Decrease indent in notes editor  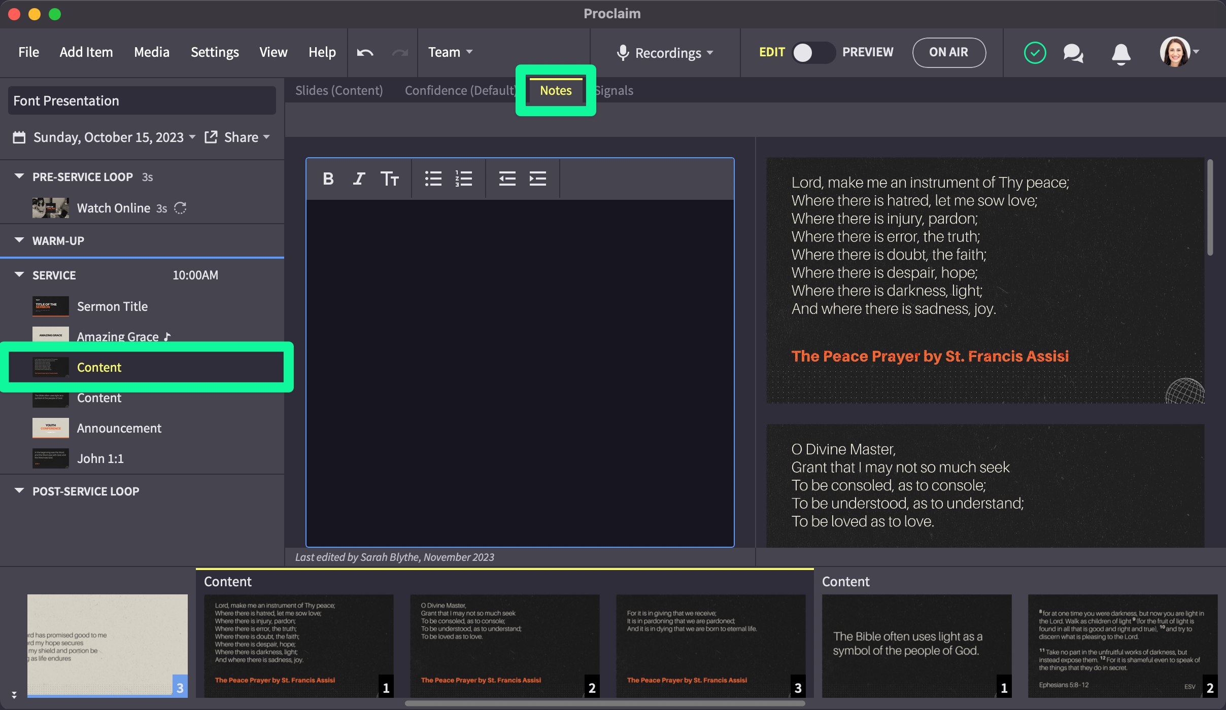coord(507,179)
